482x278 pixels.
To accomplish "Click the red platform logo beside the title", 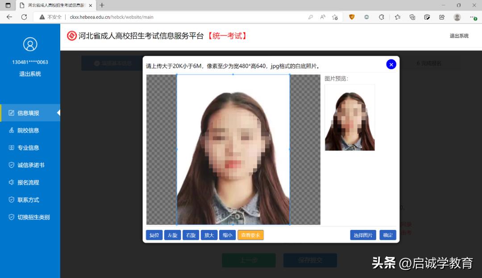I will 71,36.
